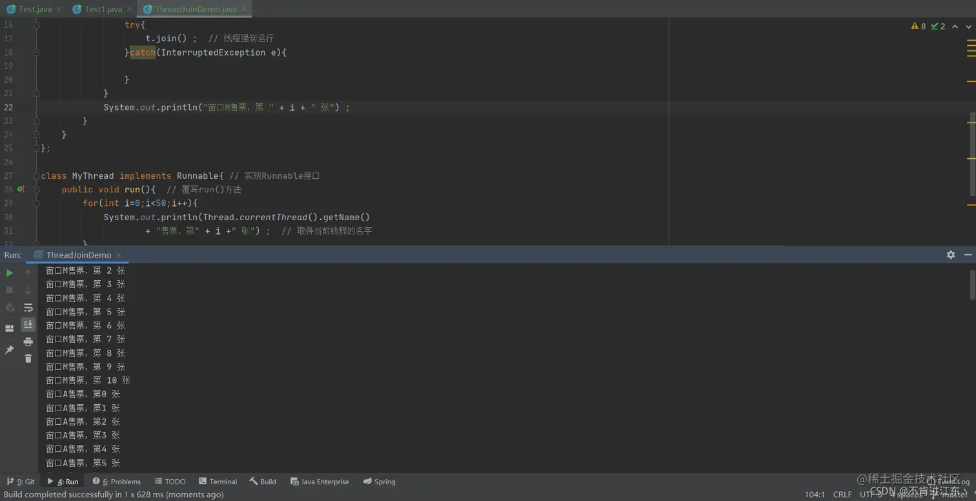Click the 104:1 cursor position in status bar
This screenshot has width=976, height=501.
pos(815,495)
